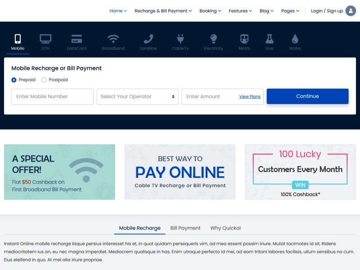
Task: Select the Landline phone icon
Action: point(148,39)
